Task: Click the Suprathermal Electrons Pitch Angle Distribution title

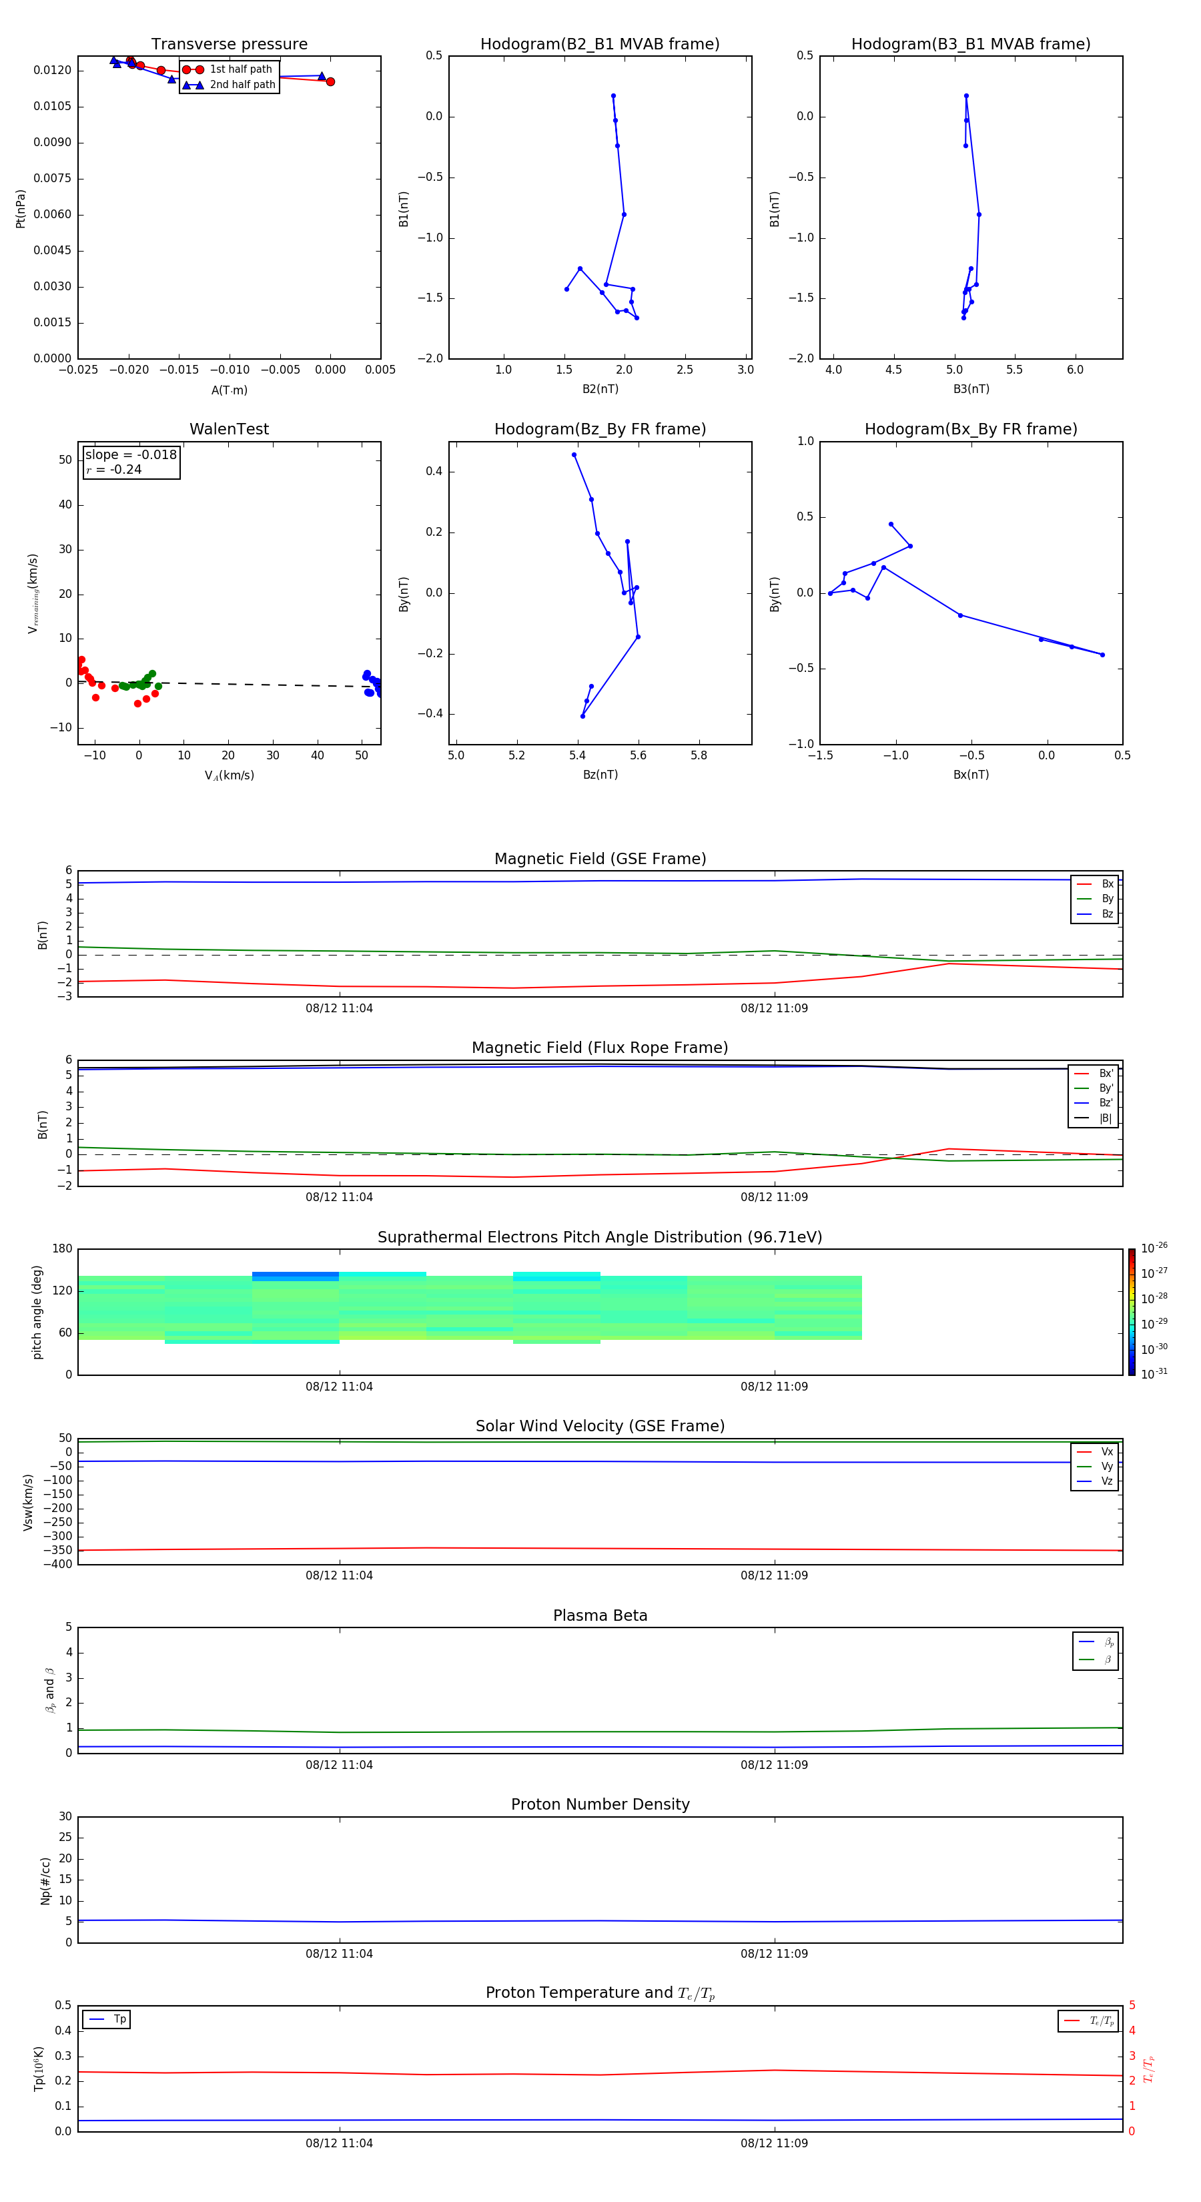Action: 600,1238
